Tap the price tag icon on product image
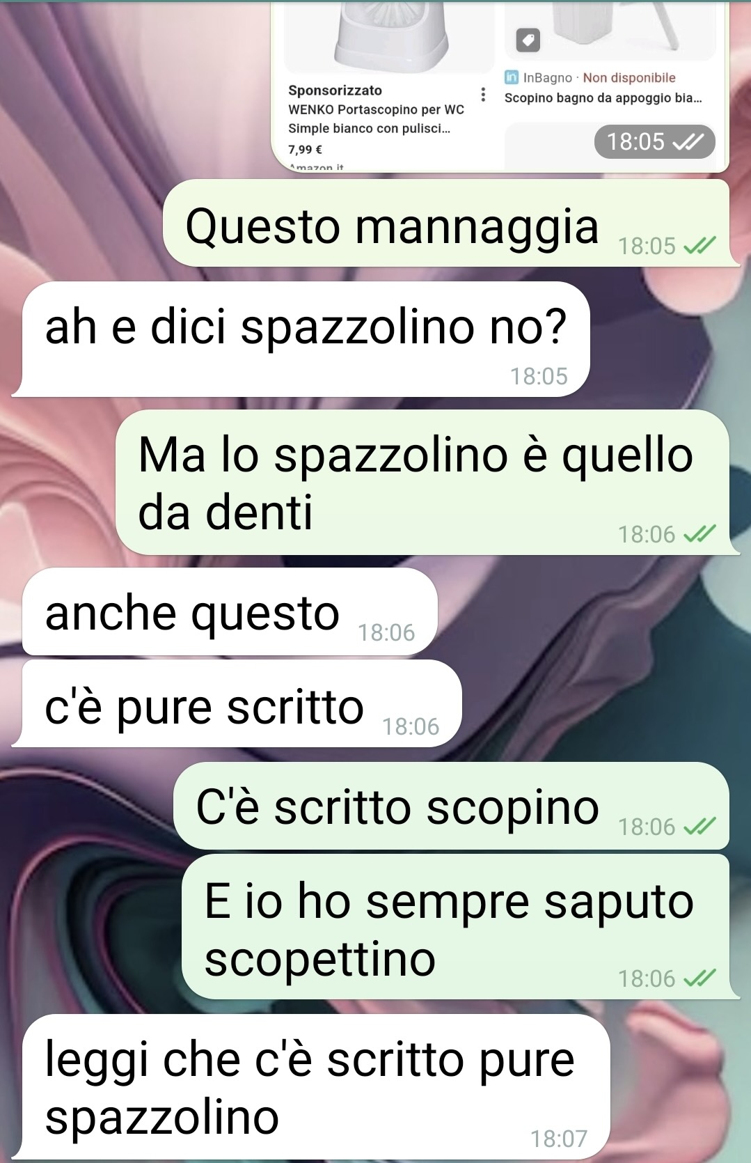This screenshot has width=751, height=1163. [528, 41]
